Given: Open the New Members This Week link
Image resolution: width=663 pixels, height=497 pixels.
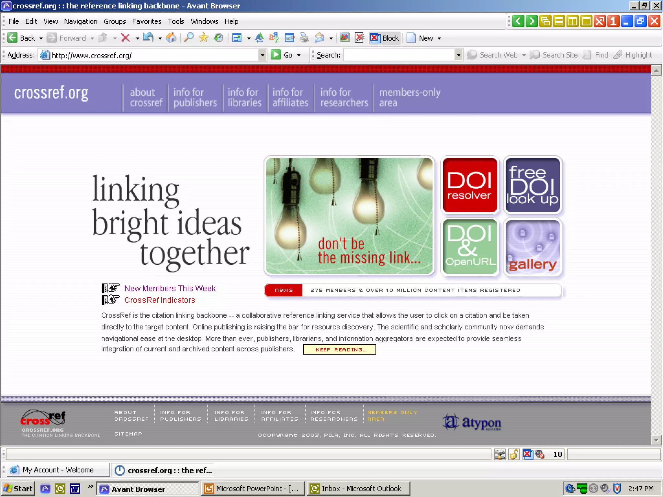Looking at the screenshot, I should tap(170, 288).
